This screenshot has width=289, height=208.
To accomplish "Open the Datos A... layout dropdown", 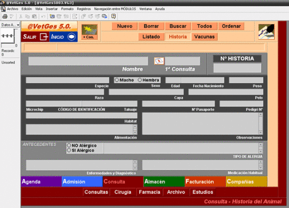I will pyautogui.click(x=10, y=25).
